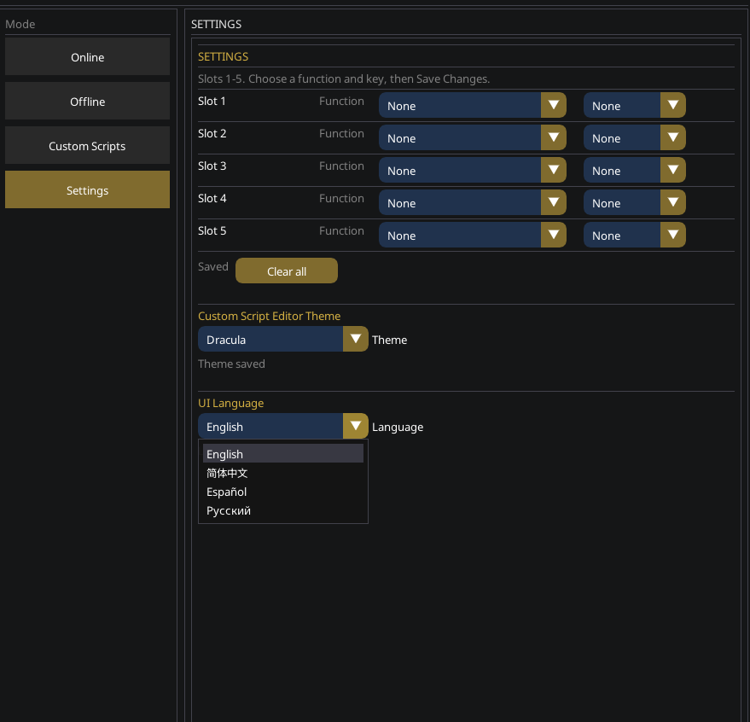Click the Slot 2 key dropdown arrow

[672, 137]
